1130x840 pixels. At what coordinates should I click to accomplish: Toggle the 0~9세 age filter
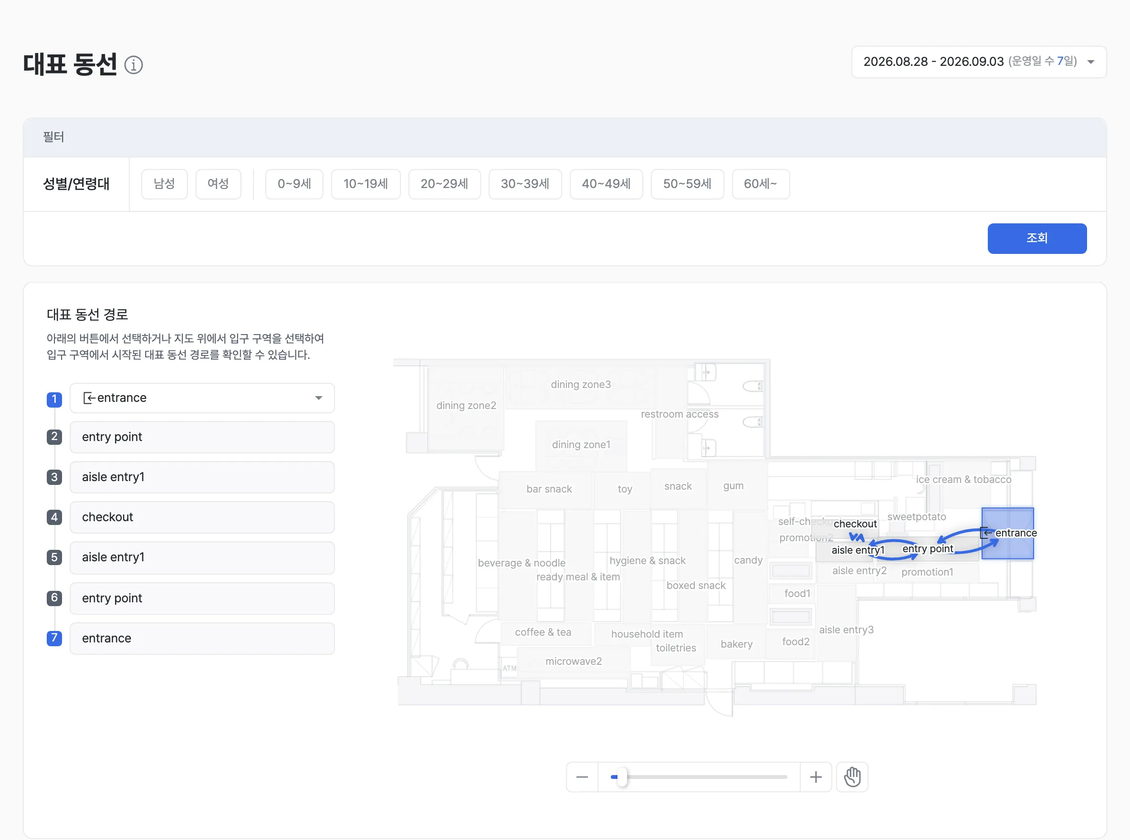click(x=294, y=184)
